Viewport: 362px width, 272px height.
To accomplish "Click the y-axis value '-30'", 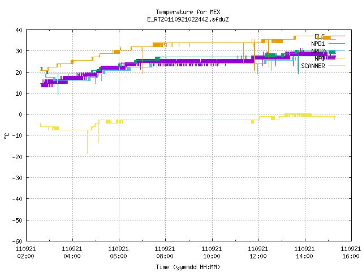I will (x=18, y=177).
